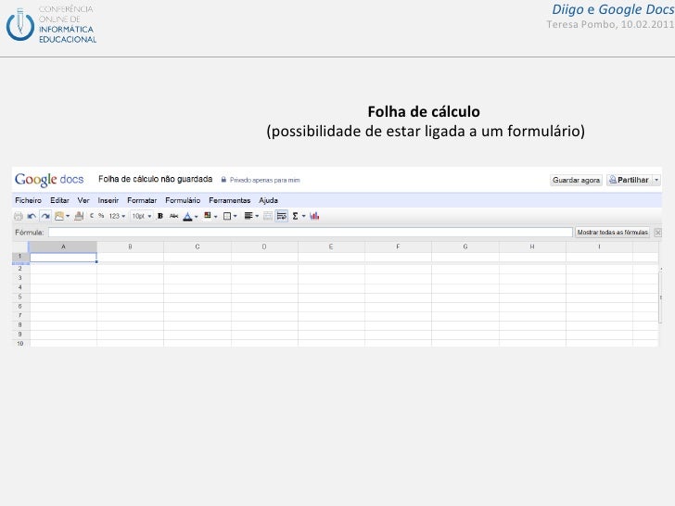Click the document title Folha de cálculo não guardada

pos(155,179)
